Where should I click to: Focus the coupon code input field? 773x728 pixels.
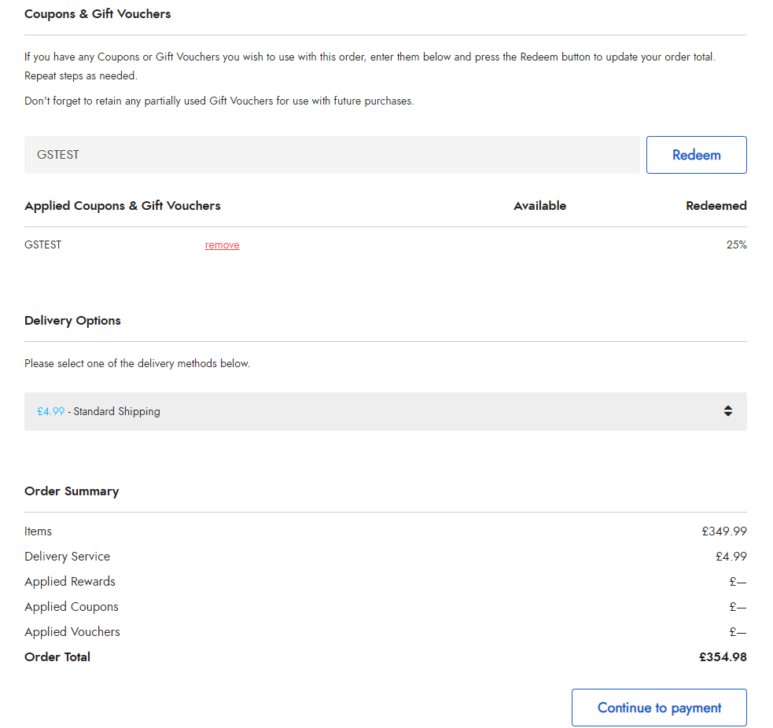(x=331, y=155)
